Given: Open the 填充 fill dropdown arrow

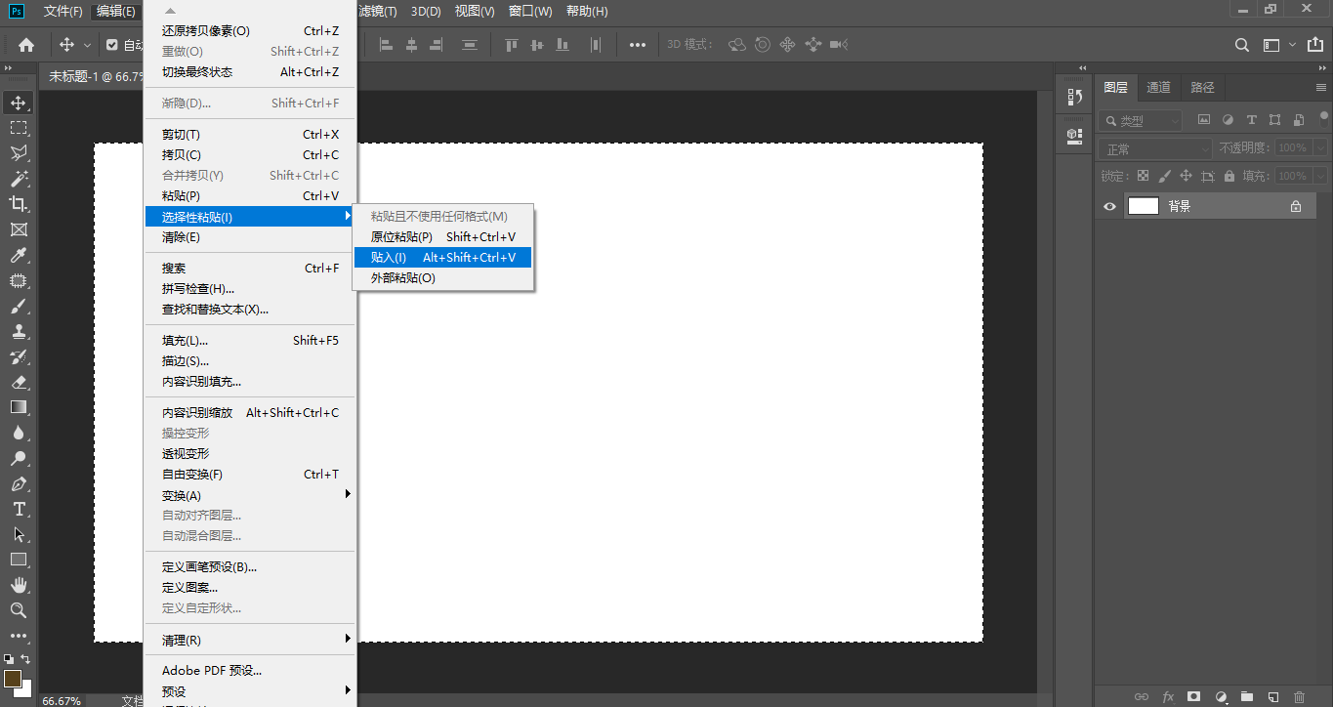Looking at the screenshot, I should (x=1320, y=177).
